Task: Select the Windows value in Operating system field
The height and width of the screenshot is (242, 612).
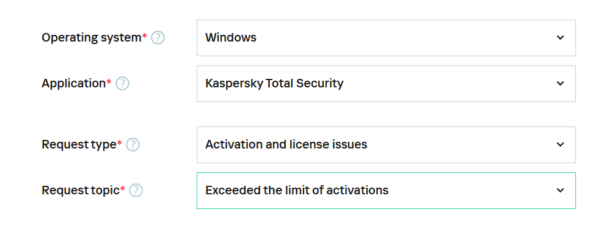Action: (231, 38)
